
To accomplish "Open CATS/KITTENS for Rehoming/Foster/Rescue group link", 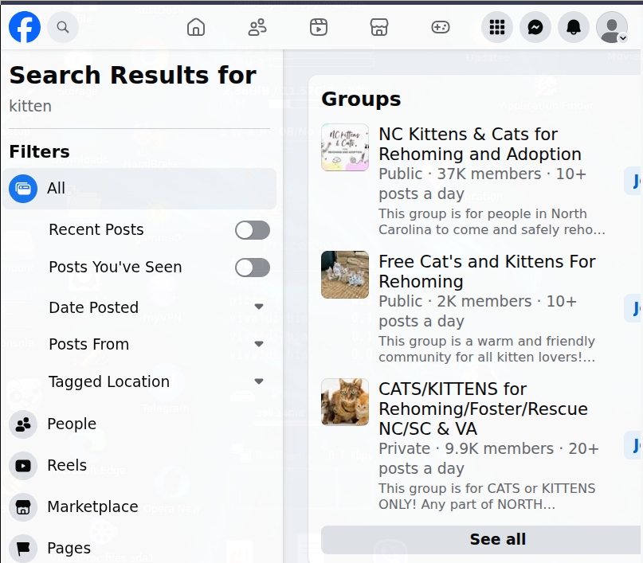I will tap(483, 409).
